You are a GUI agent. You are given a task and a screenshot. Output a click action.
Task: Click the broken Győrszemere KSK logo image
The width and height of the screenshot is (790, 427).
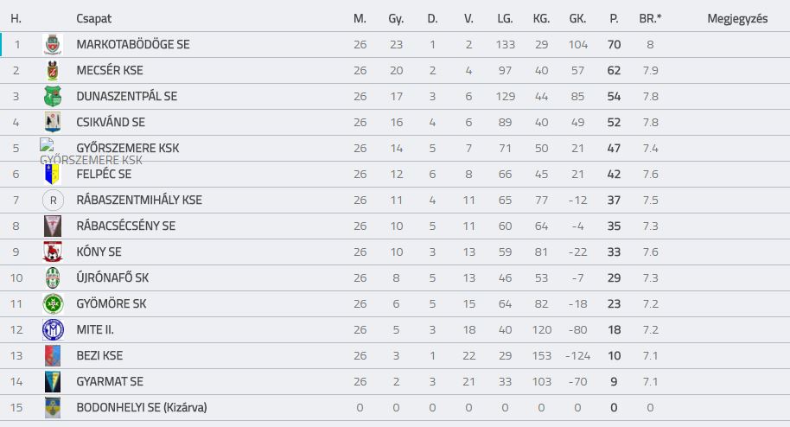[48, 144]
